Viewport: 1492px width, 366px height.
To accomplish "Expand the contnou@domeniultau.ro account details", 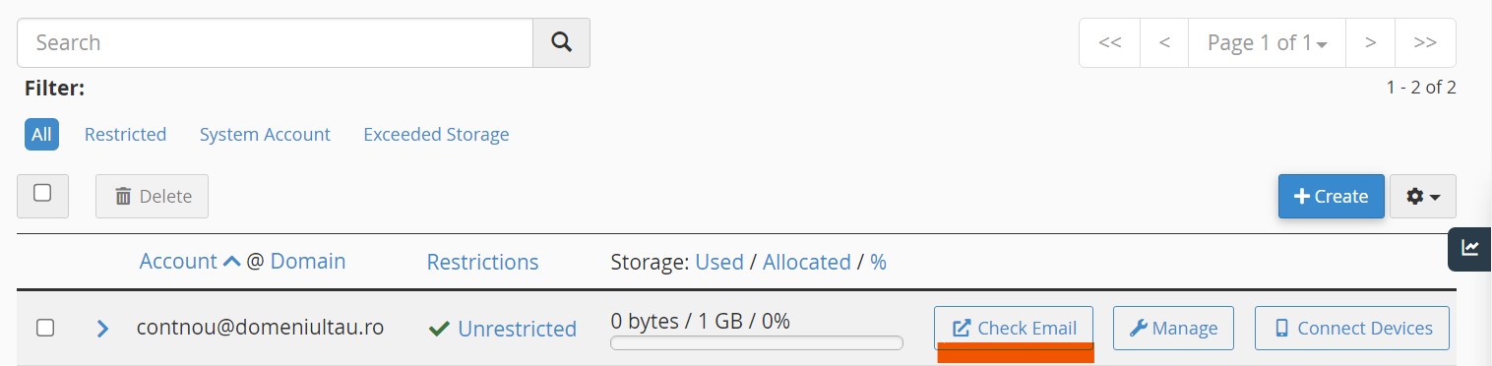I will pos(102,328).
